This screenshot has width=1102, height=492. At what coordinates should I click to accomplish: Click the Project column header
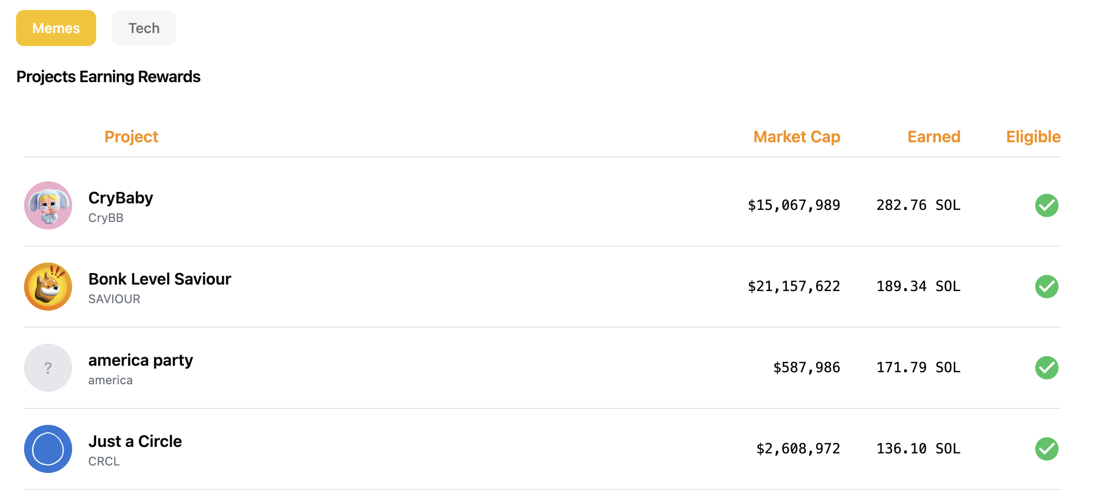pos(131,137)
